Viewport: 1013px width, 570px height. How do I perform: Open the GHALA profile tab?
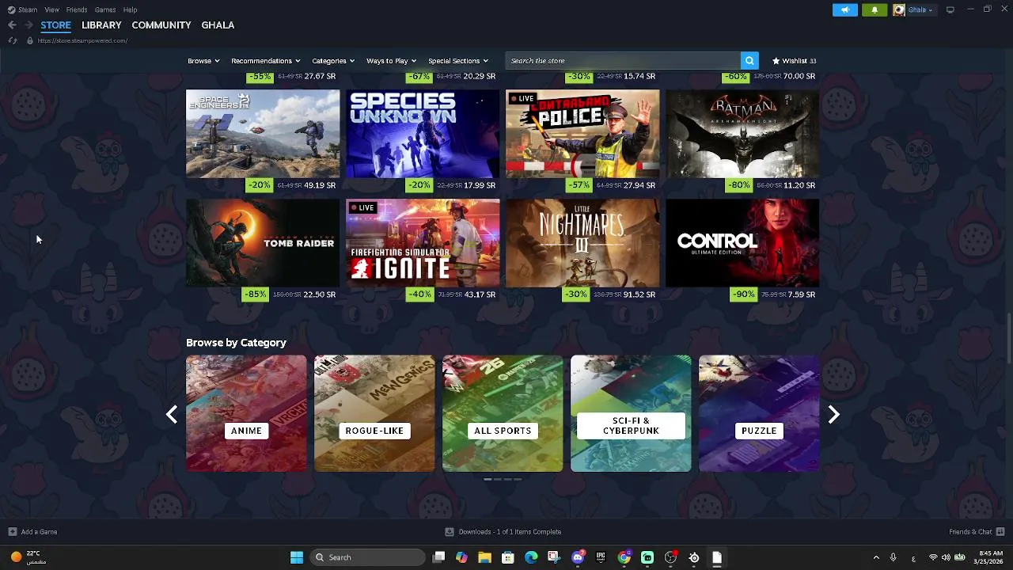point(218,25)
